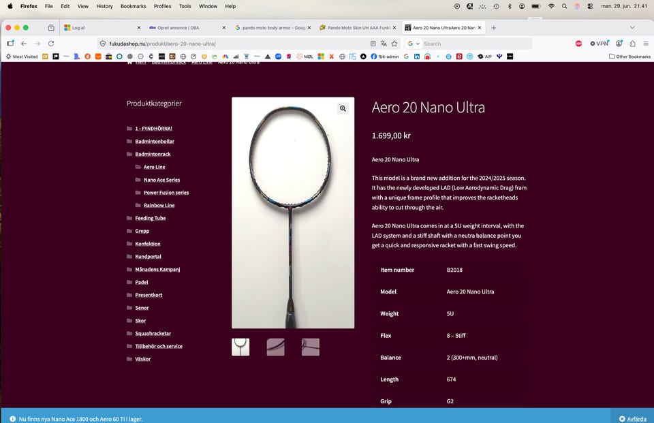The image size is (654, 423).
Task: Open the Badmintonbollar category
Action: [x=155, y=142]
